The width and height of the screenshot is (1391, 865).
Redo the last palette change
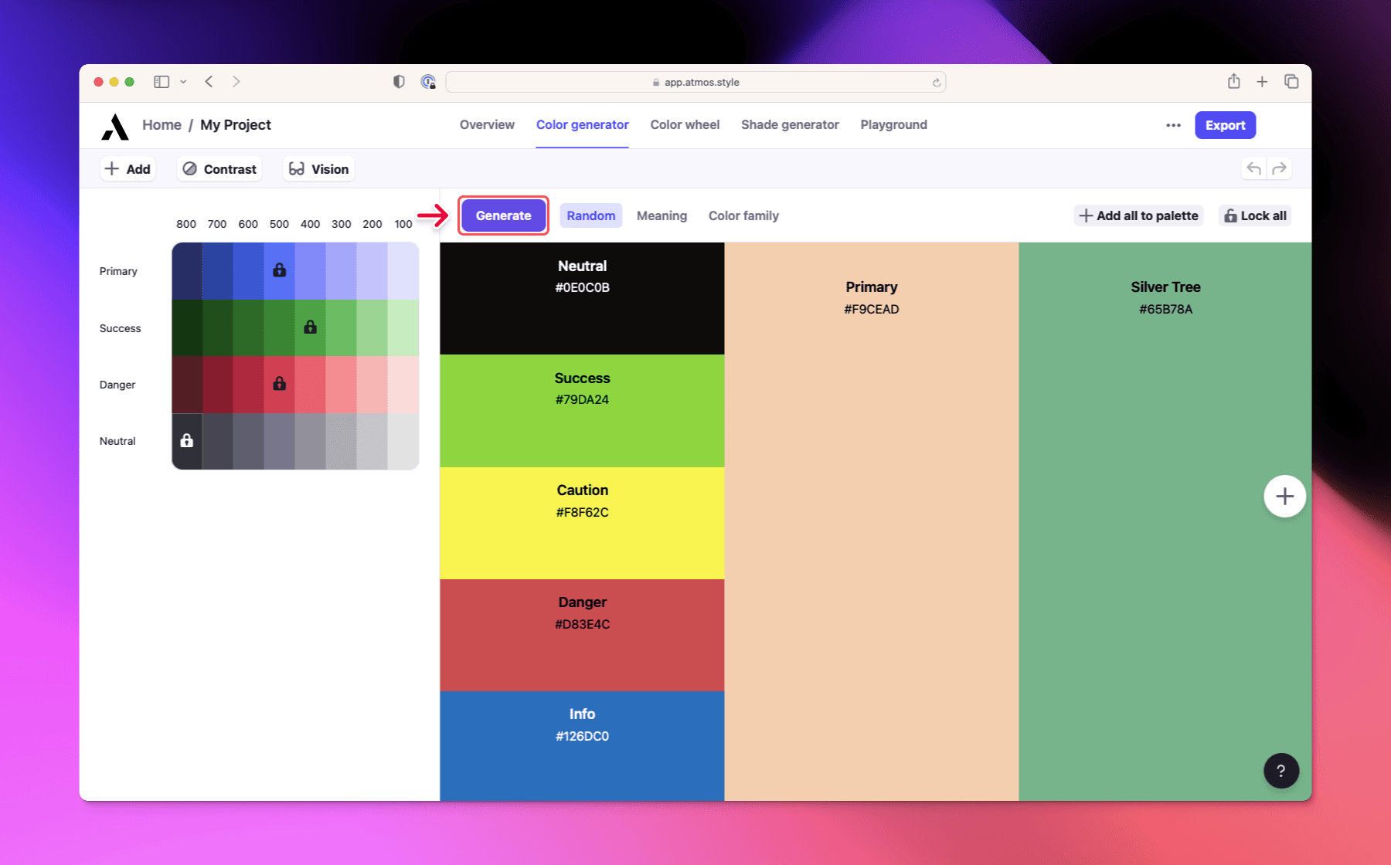coord(1280,168)
